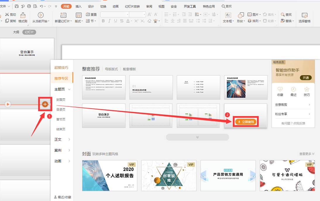This screenshot has width=320, height=201.
Task: Open Print Preview from quick access toolbar
Action: pyautogui.click(x=35, y=6)
